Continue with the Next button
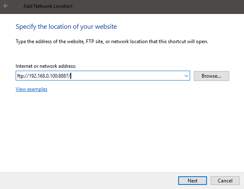 click(x=192, y=181)
